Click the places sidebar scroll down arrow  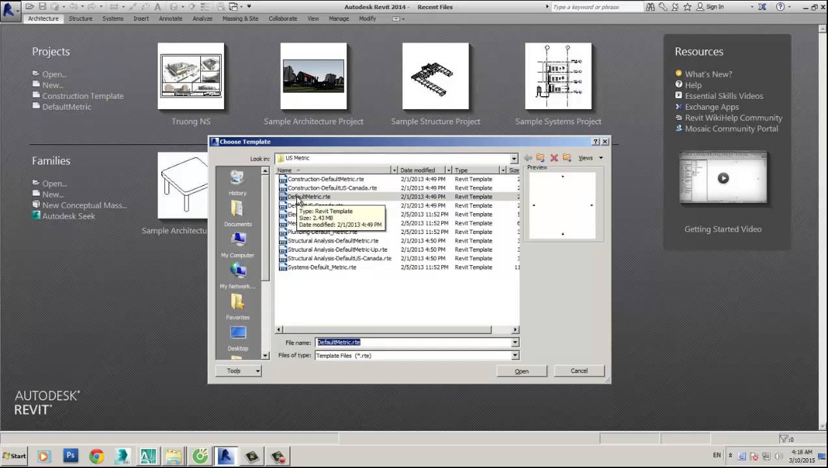click(x=265, y=356)
